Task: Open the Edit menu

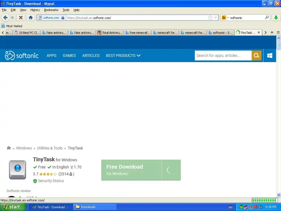Action: (x=13, y=10)
